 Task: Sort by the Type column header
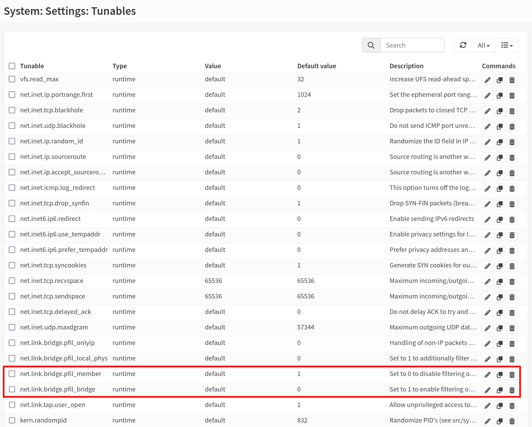(x=120, y=66)
